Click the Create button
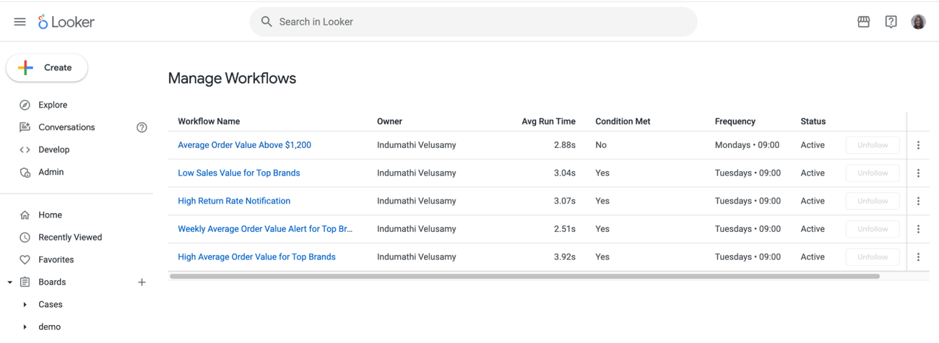Viewport: 939px width, 343px height. pyautogui.click(x=47, y=68)
